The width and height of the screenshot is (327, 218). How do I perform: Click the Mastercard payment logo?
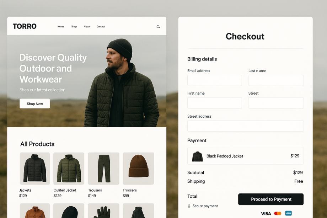(x=278, y=213)
